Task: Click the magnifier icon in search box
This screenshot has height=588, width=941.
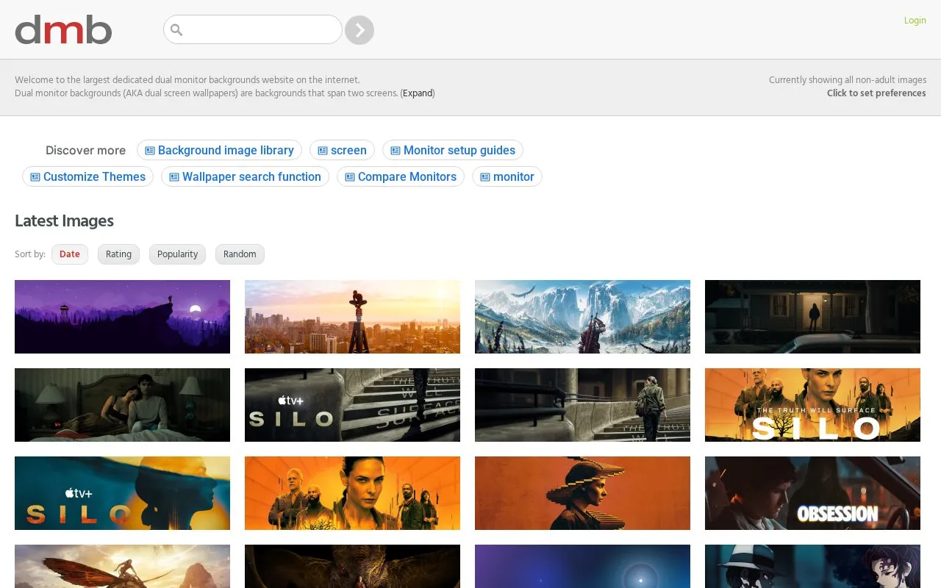Action: [x=176, y=30]
